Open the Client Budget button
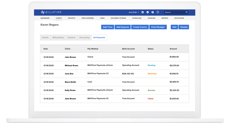This screenshot has height=123, width=229. click(x=158, y=27)
